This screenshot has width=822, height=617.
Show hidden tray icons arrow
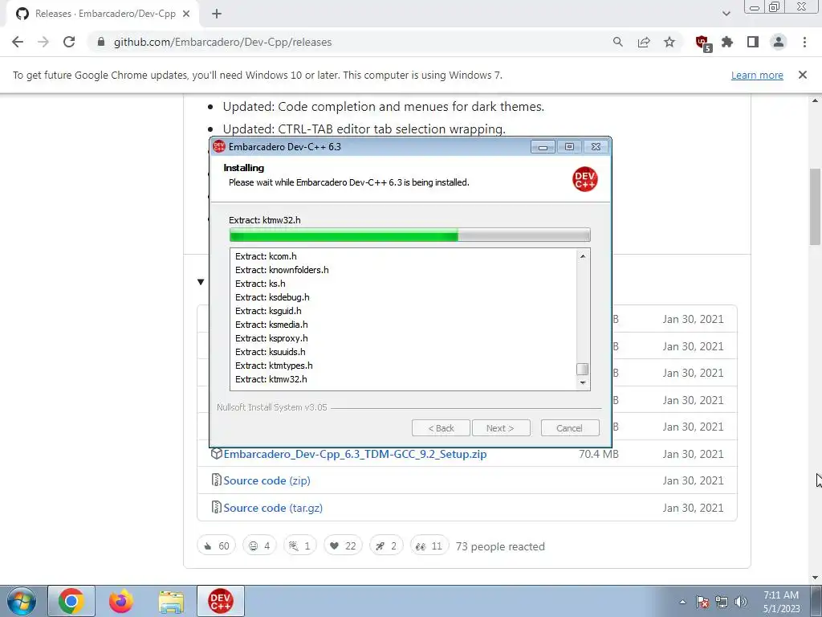coord(682,602)
